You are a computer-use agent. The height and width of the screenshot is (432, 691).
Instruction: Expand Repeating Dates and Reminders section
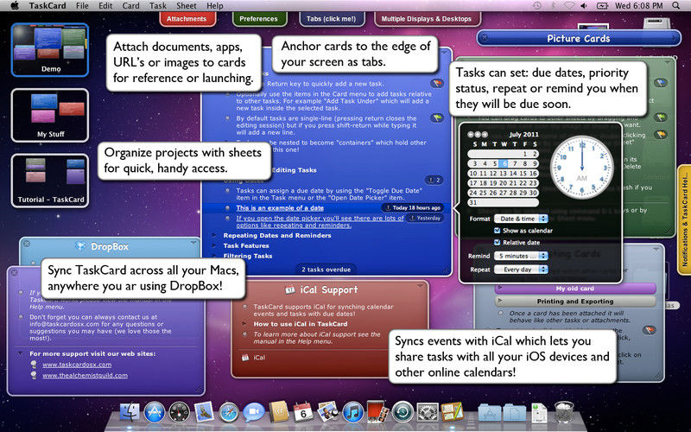click(214, 235)
